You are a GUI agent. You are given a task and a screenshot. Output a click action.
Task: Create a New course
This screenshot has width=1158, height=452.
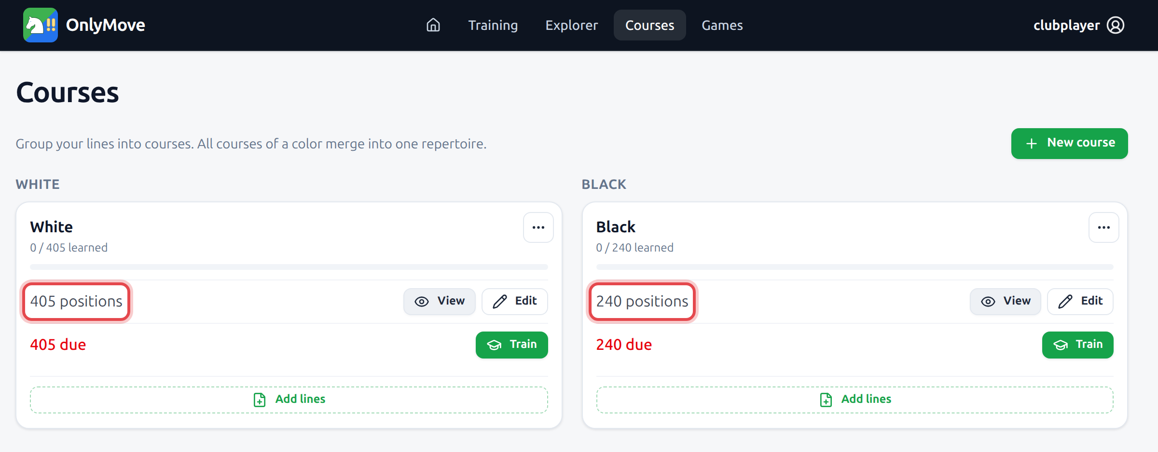point(1070,143)
